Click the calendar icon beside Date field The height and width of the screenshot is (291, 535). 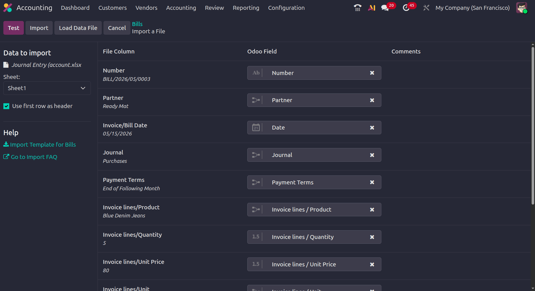click(x=256, y=128)
